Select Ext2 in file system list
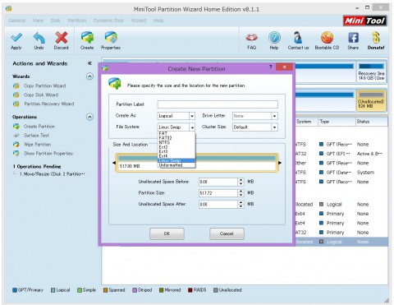Viewport: 394px width, 305px height. tap(176, 147)
